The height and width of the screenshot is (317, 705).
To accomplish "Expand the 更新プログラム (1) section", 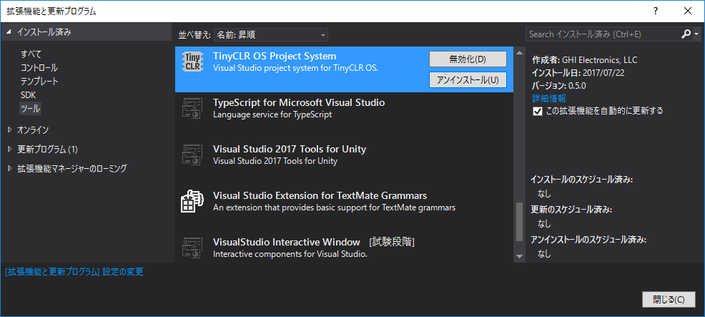I will tap(10, 149).
